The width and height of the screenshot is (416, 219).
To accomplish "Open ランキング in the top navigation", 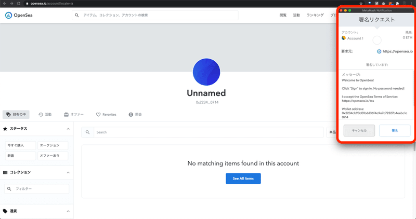I will pyautogui.click(x=315, y=15).
